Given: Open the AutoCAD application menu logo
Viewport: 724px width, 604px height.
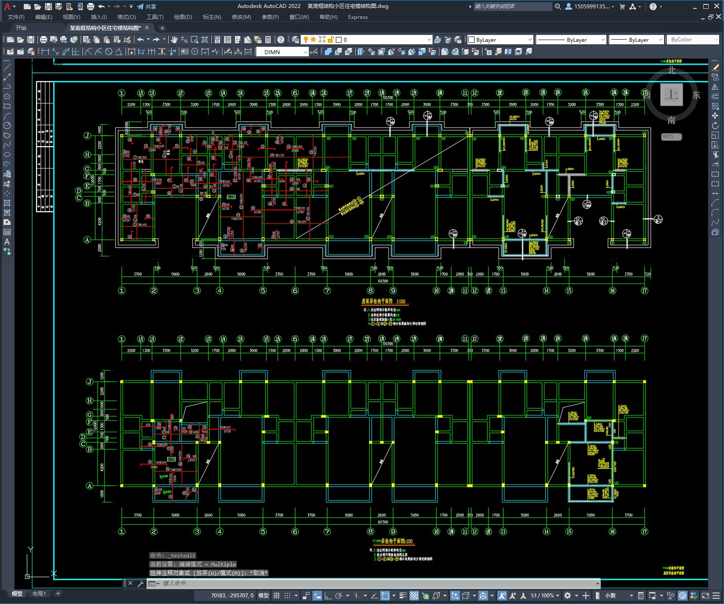Looking at the screenshot, I should (7, 6).
